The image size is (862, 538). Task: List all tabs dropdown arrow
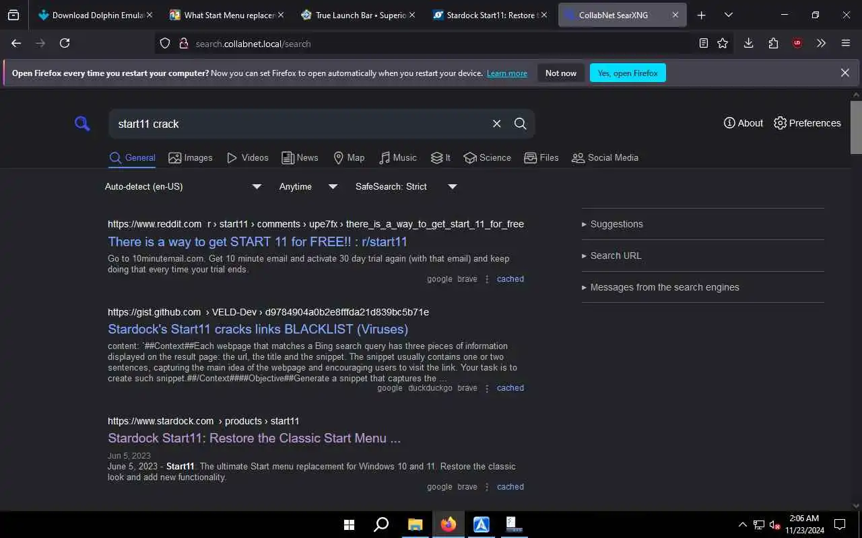tap(728, 15)
